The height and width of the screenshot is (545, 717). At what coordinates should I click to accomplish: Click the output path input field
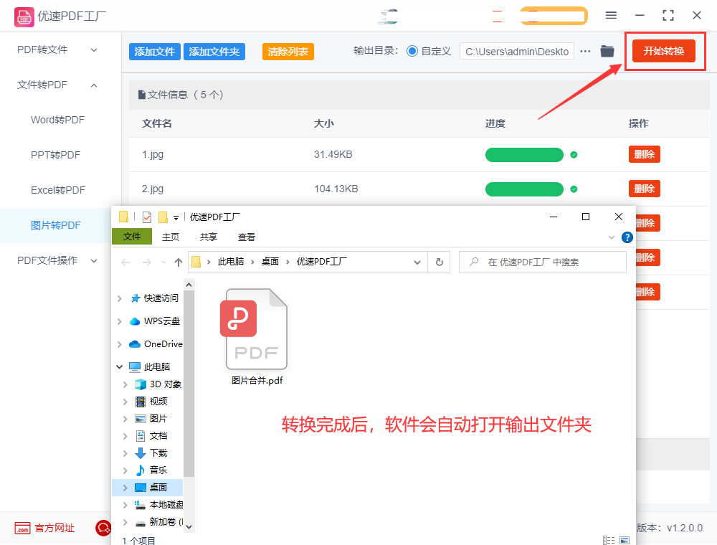(517, 51)
